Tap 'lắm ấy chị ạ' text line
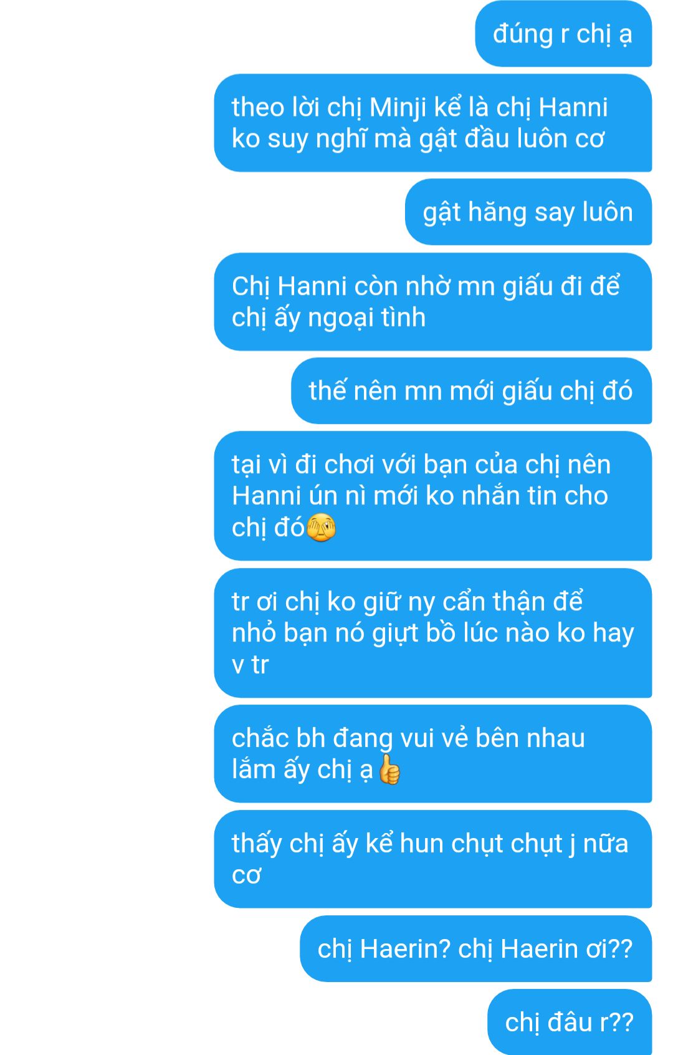Screen dimensions: 673x1055 pos(302,770)
